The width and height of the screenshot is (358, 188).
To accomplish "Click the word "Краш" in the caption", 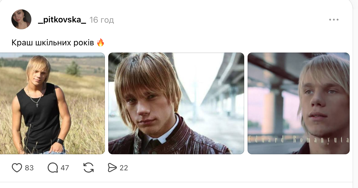I will tap(21, 43).
